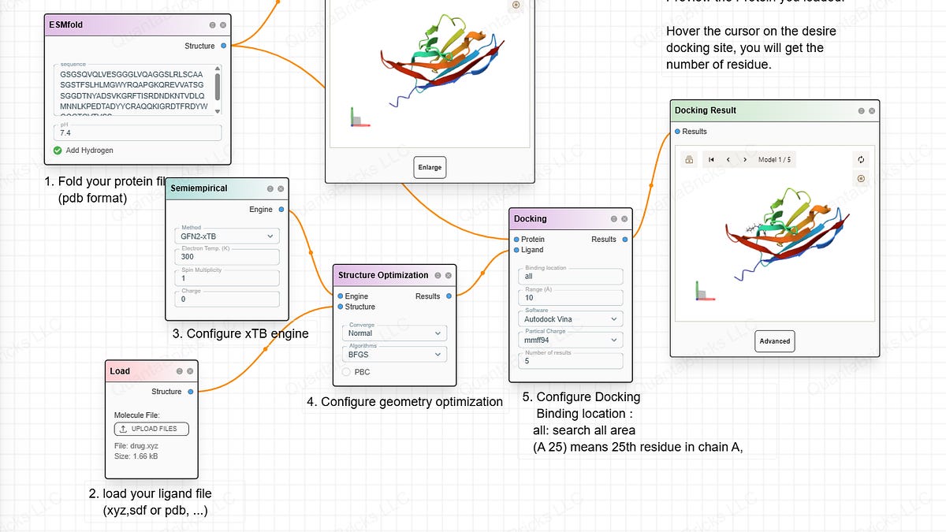Collapse the Docking node

[613, 219]
